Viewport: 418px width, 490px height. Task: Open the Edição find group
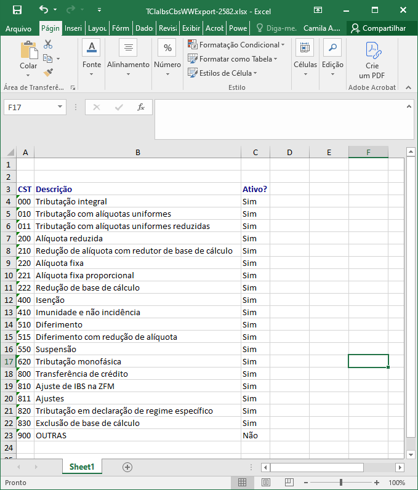point(332,57)
